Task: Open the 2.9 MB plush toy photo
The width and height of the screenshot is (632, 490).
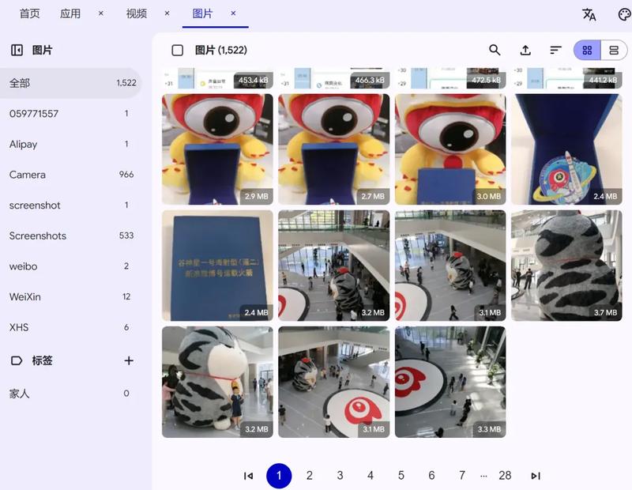Action: [x=217, y=149]
